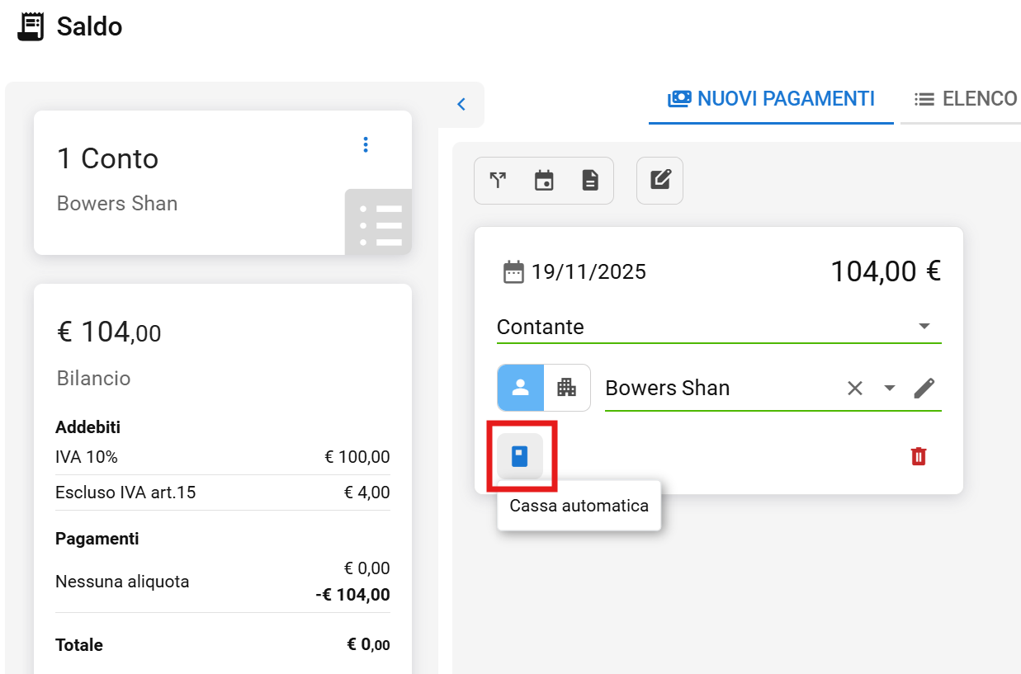
Task: Open the Bowers Shan payer dropdown arrow
Action: tap(890, 389)
